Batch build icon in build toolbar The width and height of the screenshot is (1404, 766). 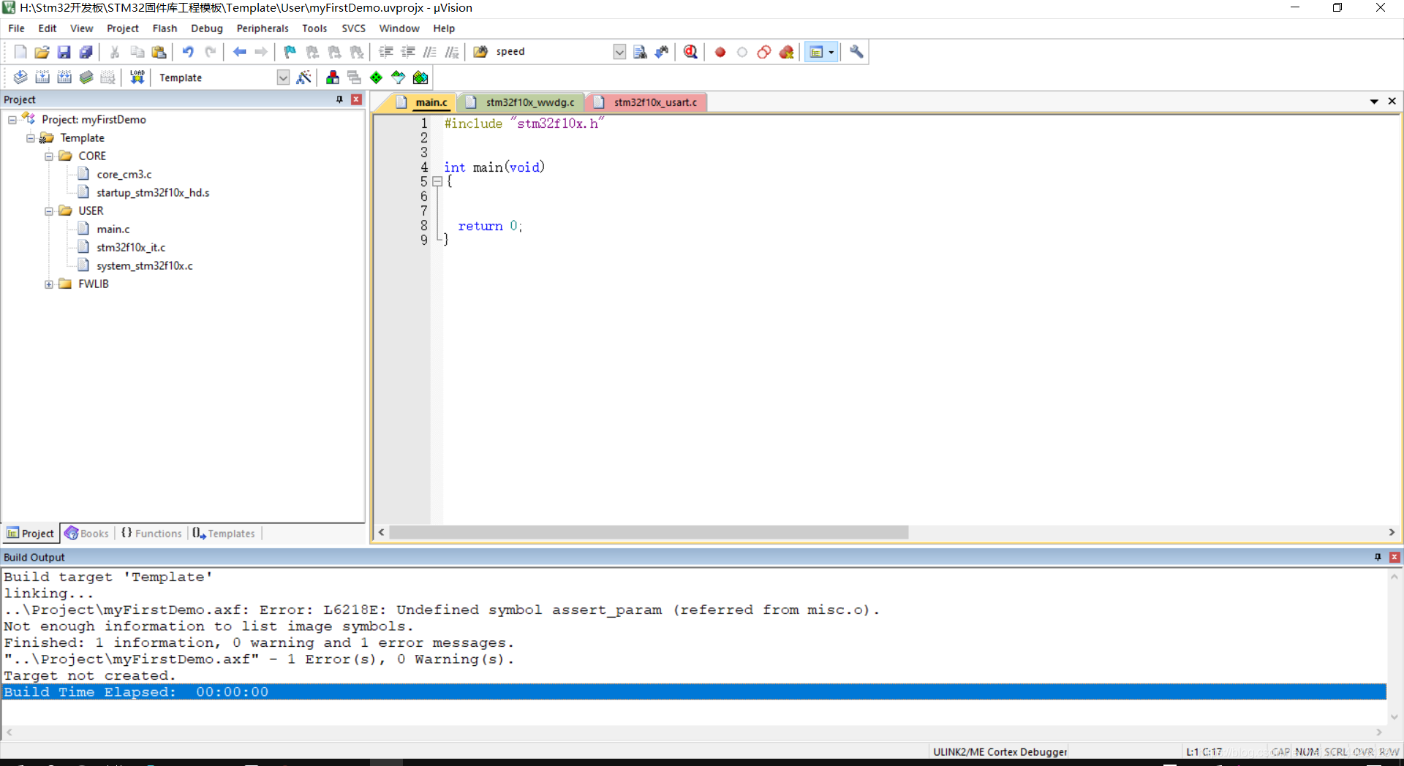click(86, 77)
